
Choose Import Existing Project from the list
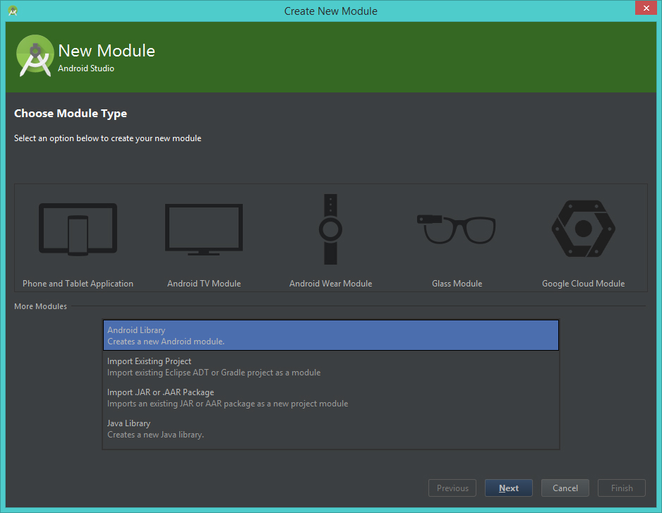[330, 366]
